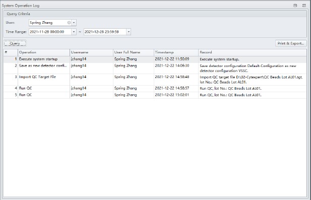
Task: Sort by the Record column header
Action: coord(253,52)
